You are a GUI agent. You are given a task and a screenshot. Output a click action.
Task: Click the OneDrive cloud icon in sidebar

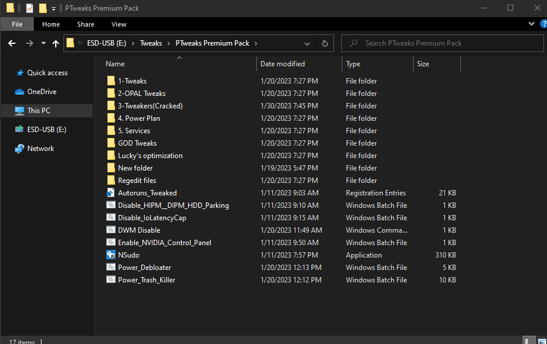pos(20,92)
